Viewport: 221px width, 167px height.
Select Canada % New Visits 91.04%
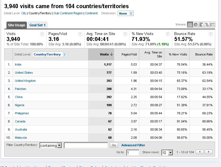(182, 121)
